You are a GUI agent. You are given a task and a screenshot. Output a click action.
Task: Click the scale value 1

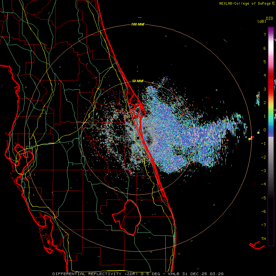point(265,116)
